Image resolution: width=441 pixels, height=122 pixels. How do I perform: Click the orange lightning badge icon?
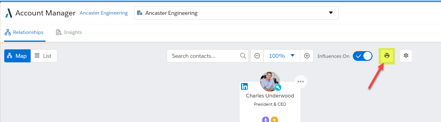tap(274, 120)
